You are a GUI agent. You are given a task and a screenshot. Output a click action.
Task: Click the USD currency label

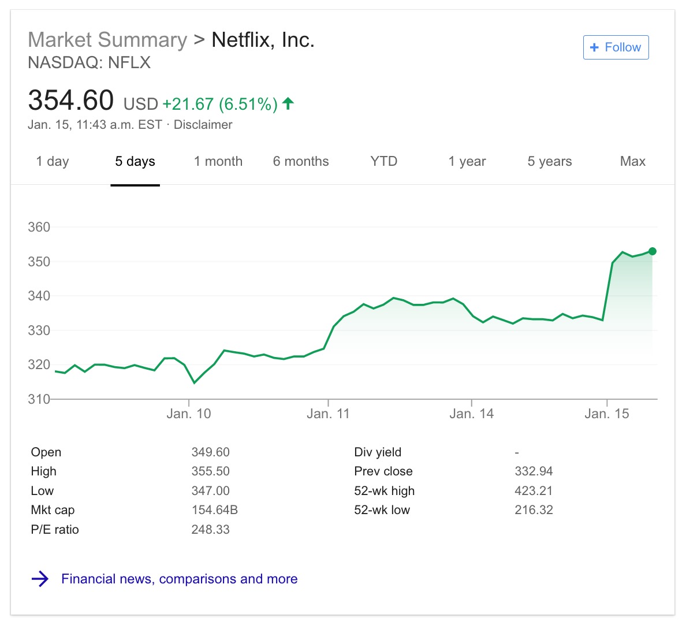pyautogui.click(x=140, y=104)
